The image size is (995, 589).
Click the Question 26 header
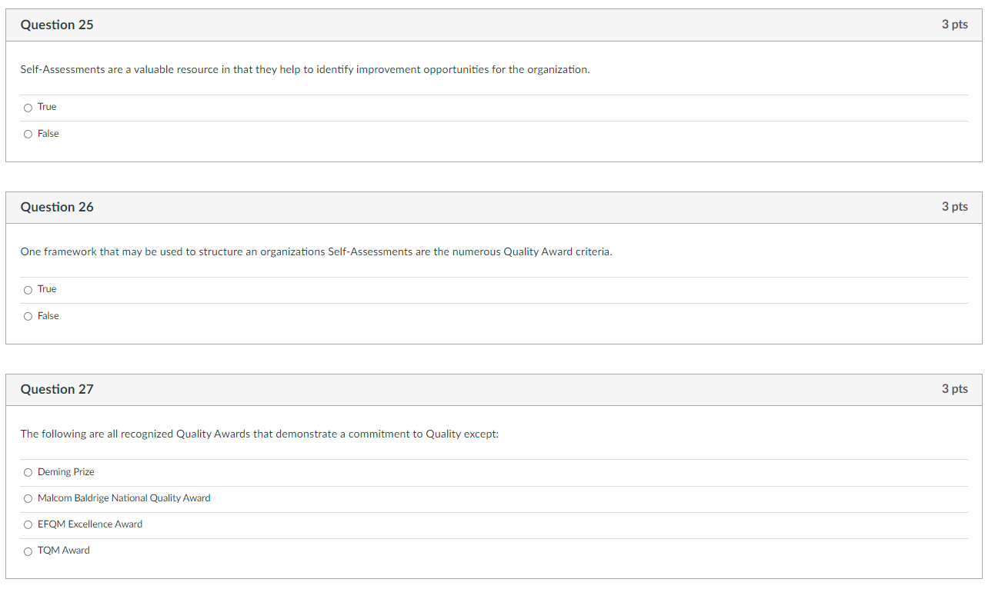pyautogui.click(x=57, y=207)
